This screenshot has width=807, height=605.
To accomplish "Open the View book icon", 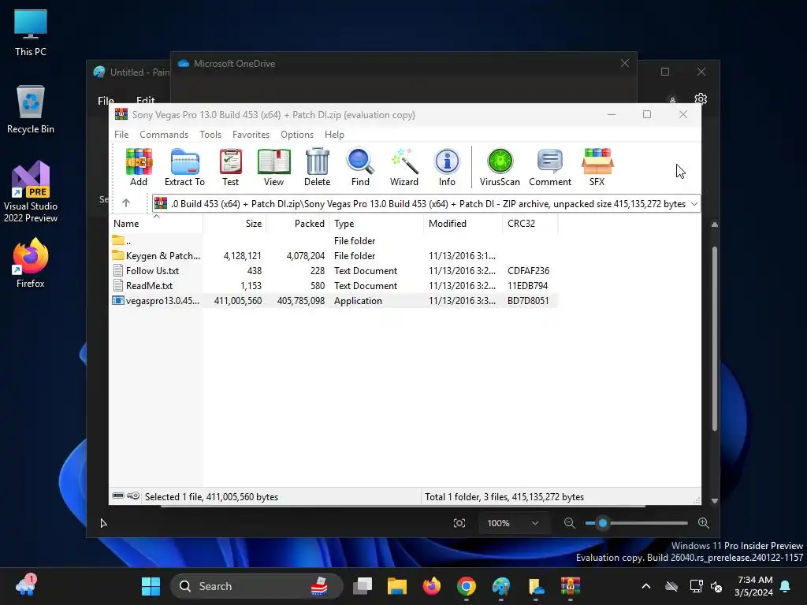I will pos(273,167).
